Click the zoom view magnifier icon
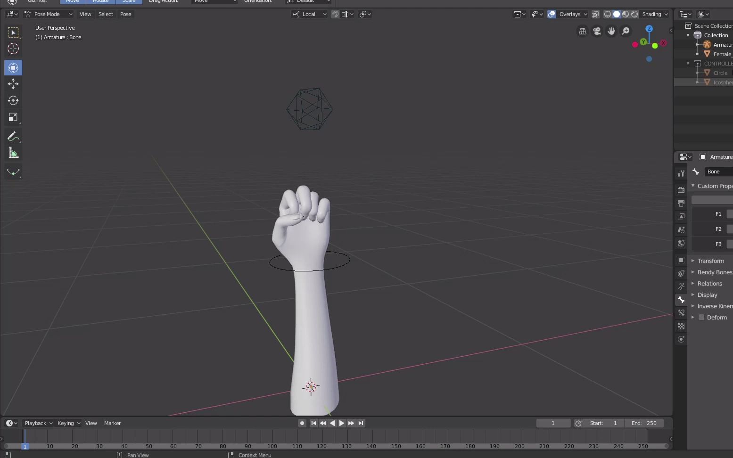The height and width of the screenshot is (458, 733). pos(626,31)
